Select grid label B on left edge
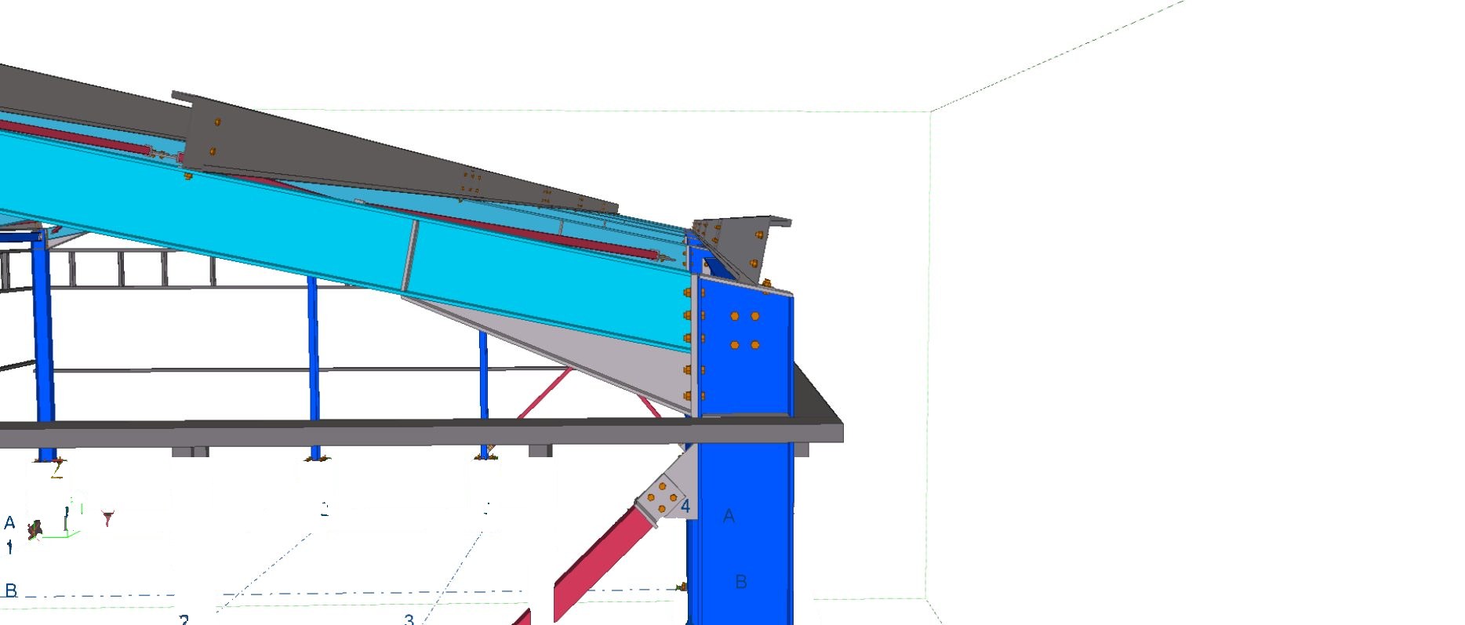Screen dimensions: 1465x625 point(11,590)
